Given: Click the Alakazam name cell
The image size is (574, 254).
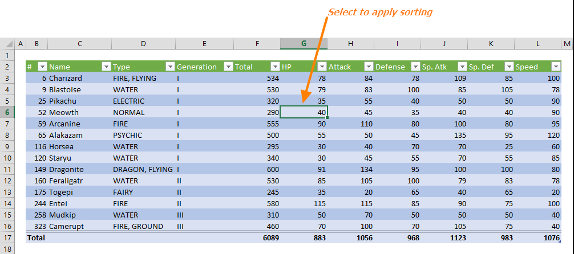Looking at the screenshot, I should 79,135.
